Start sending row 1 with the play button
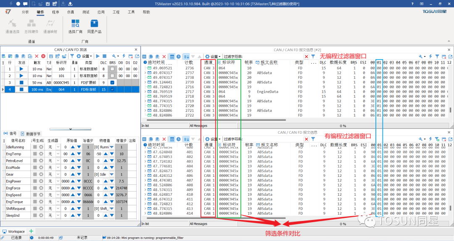The height and width of the screenshot is (241, 454). (21, 69)
